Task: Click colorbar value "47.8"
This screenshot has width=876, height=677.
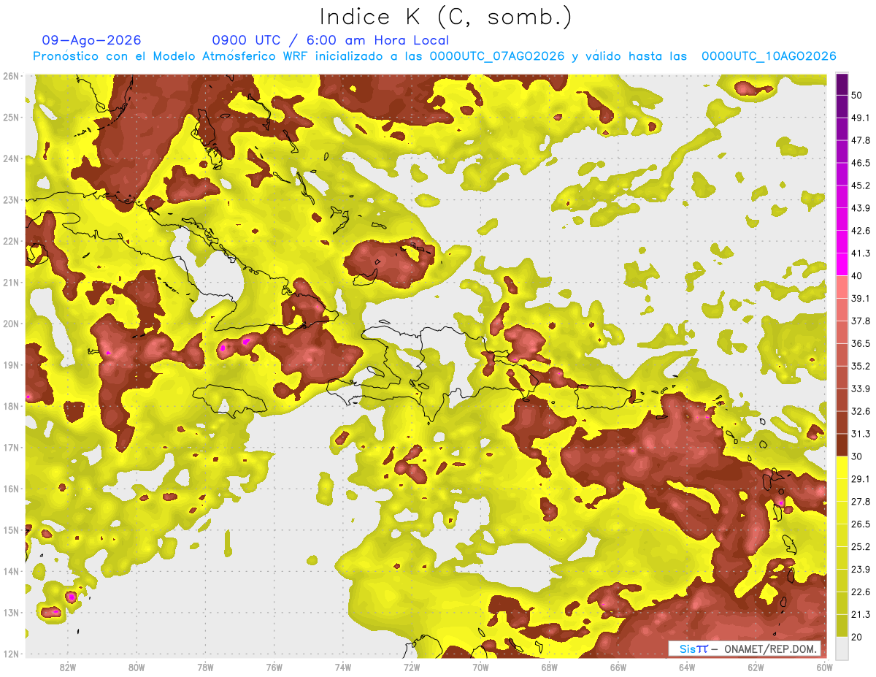Action: (x=861, y=140)
